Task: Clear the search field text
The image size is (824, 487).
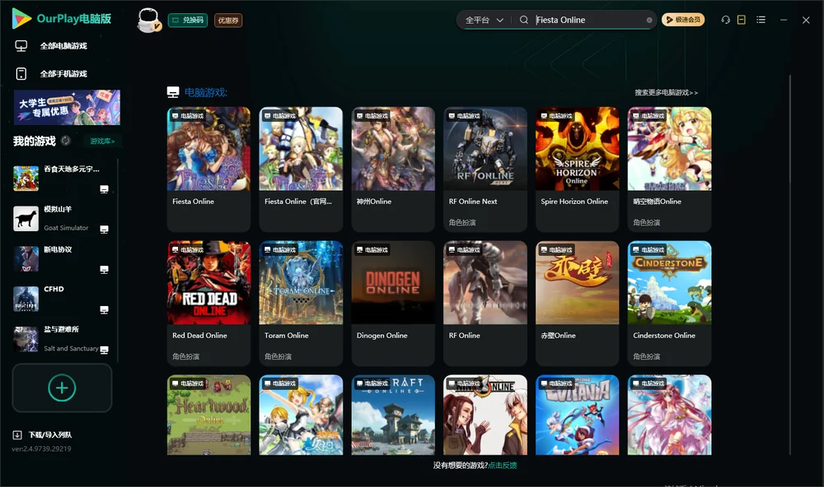Action: click(649, 21)
